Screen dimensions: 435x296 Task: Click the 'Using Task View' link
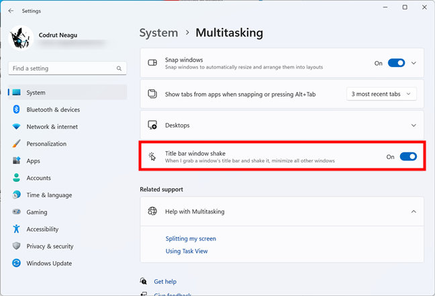pyautogui.click(x=187, y=251)
